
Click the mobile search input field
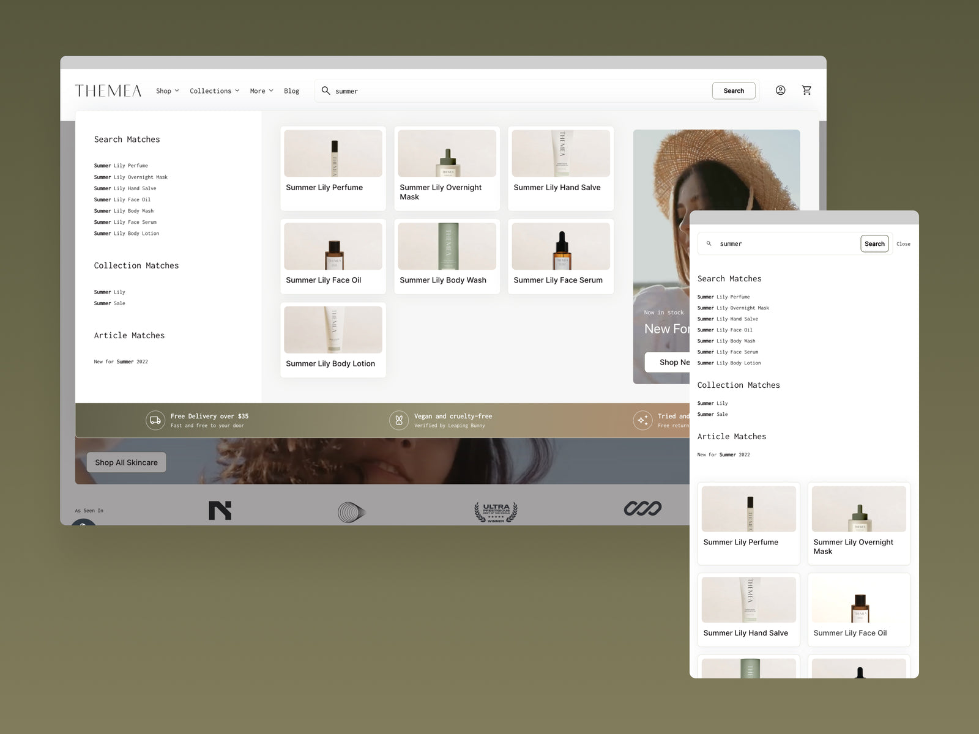(x=786, y=244)
